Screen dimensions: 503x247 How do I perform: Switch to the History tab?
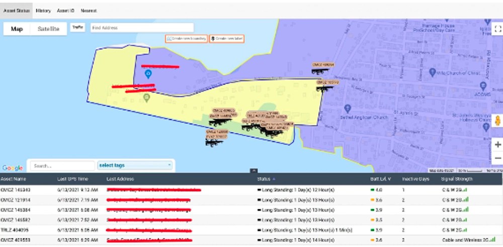pyautogui.click(x=43, y=11)
